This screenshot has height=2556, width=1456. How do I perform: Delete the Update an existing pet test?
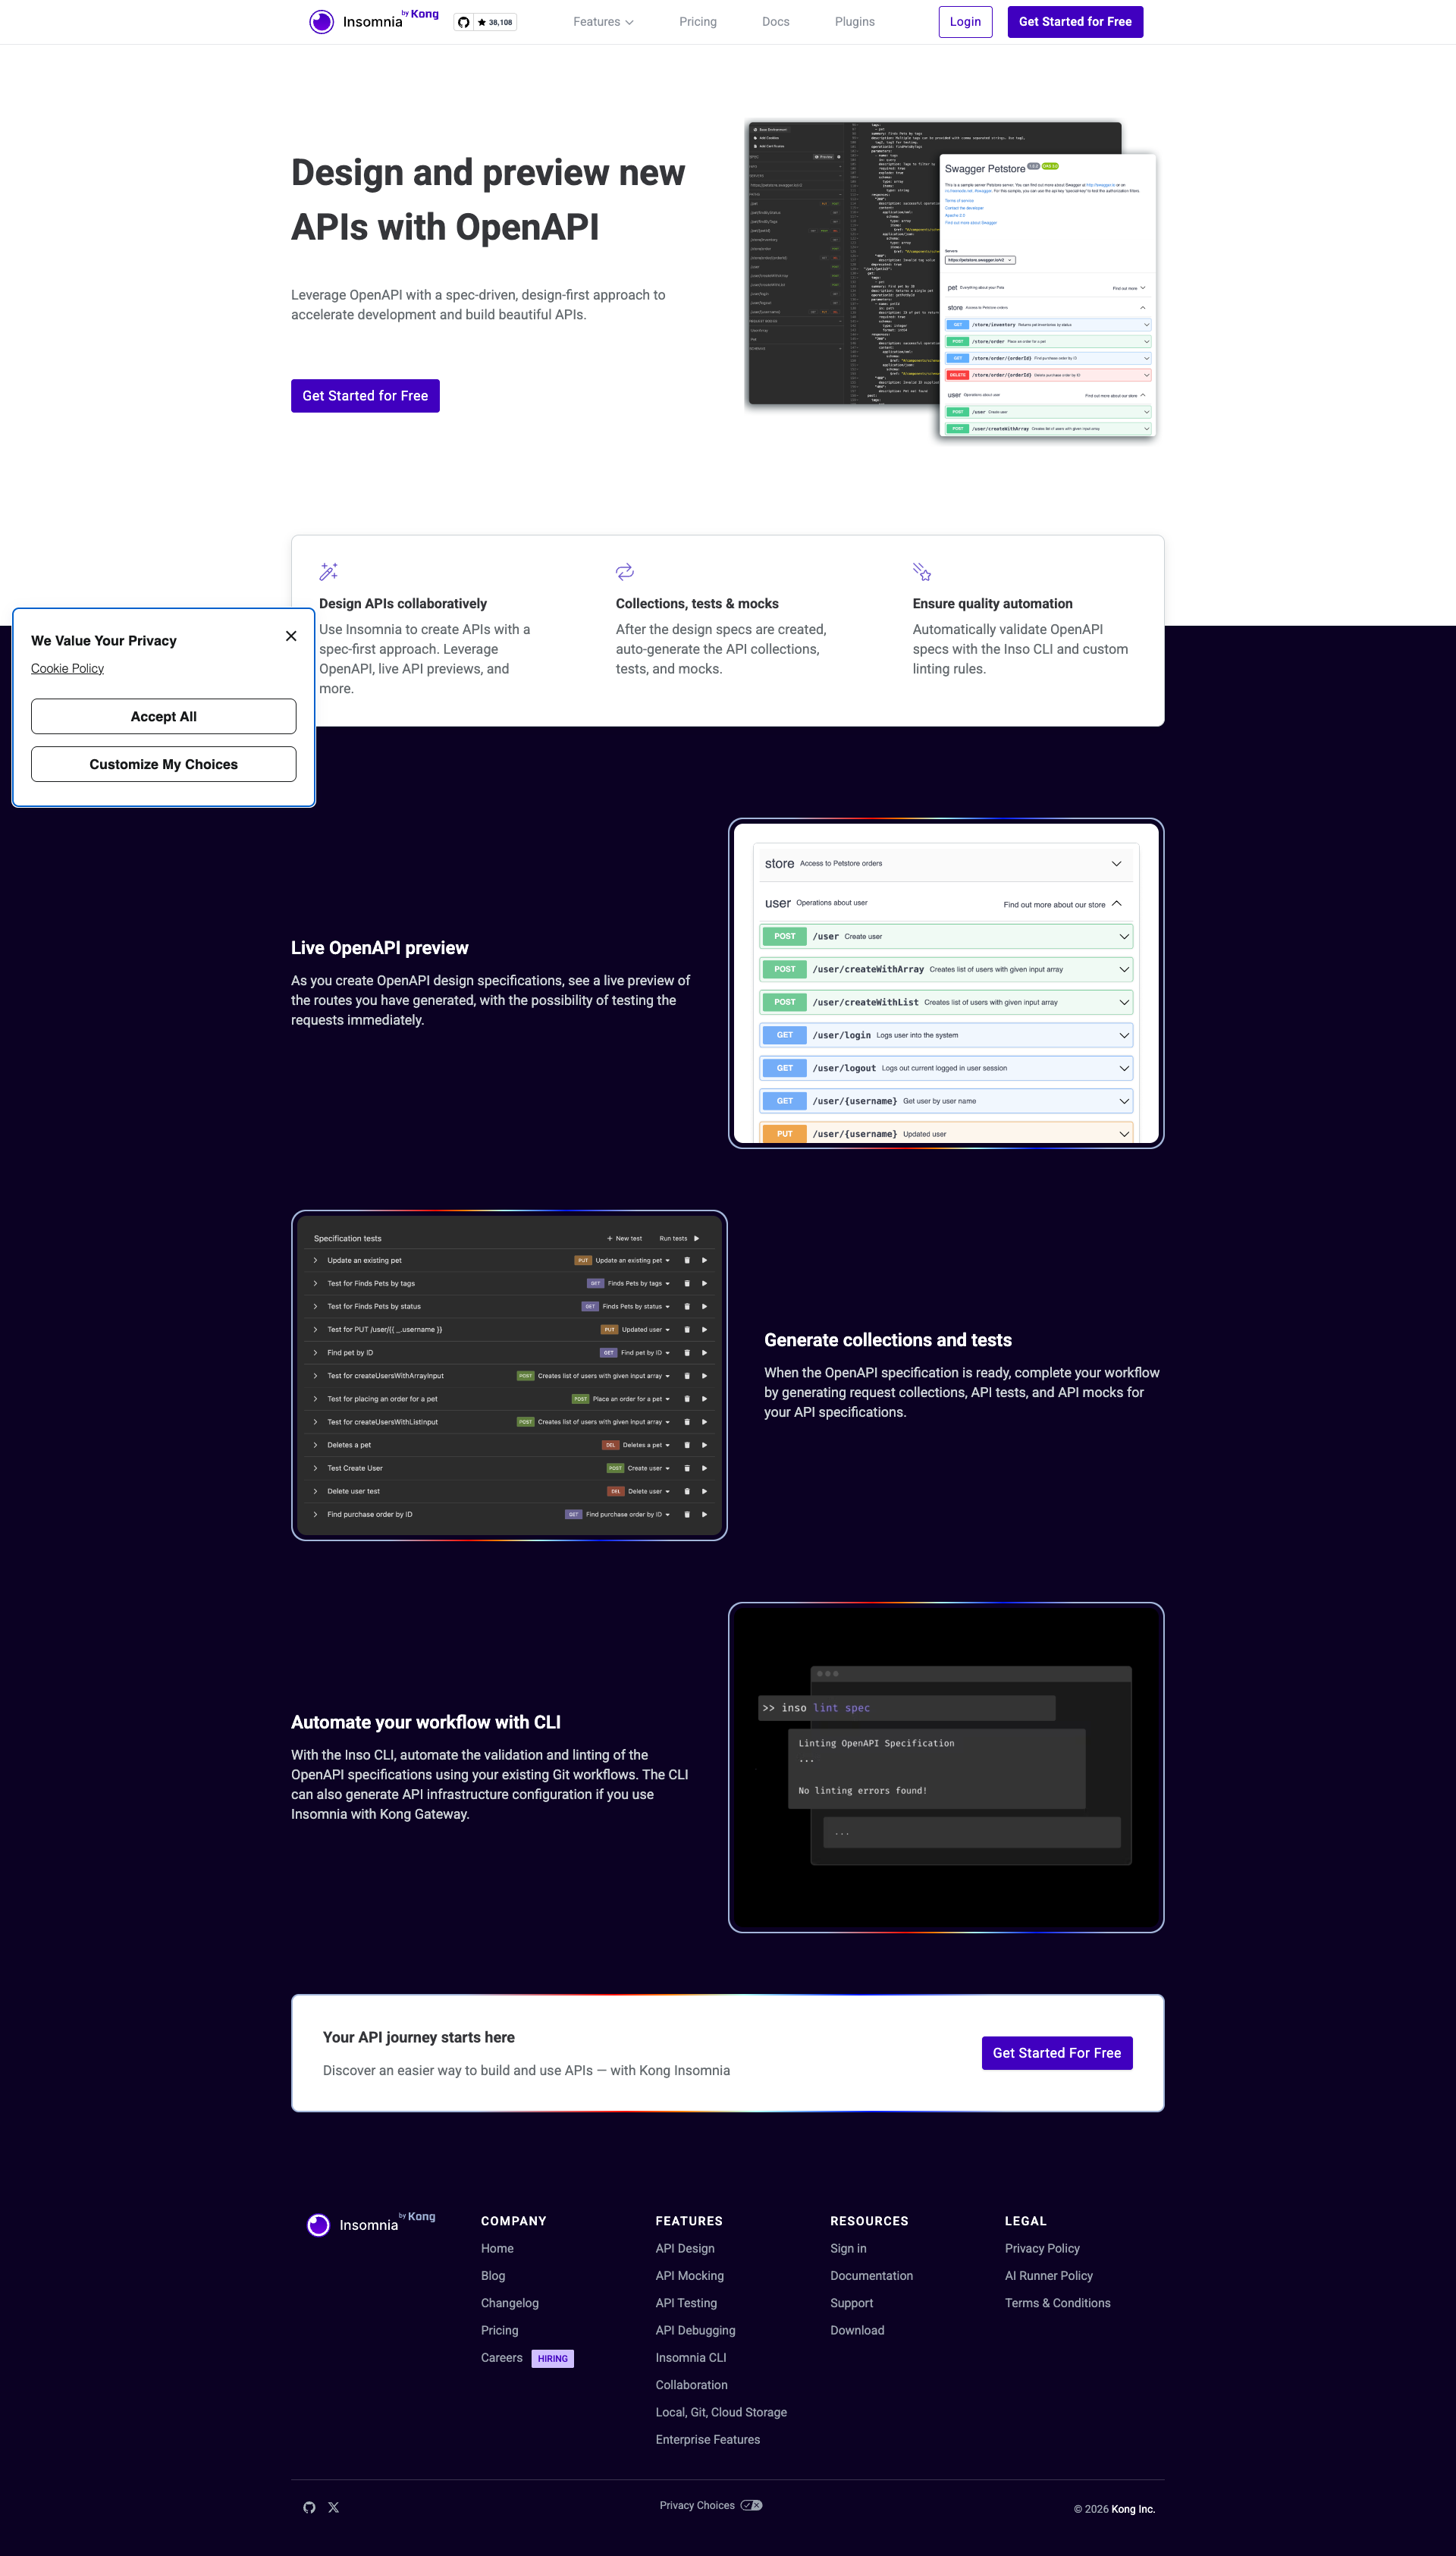pos(687,1260)
